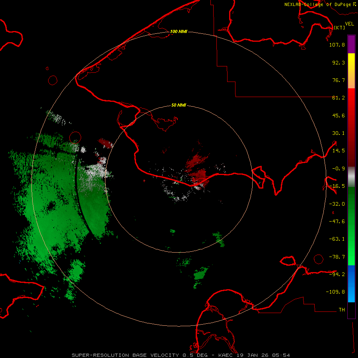The width and height of the screenshot is (358, 358).
Task: Click the 61.2 velocity scale value
Action: tap(339, 98)
